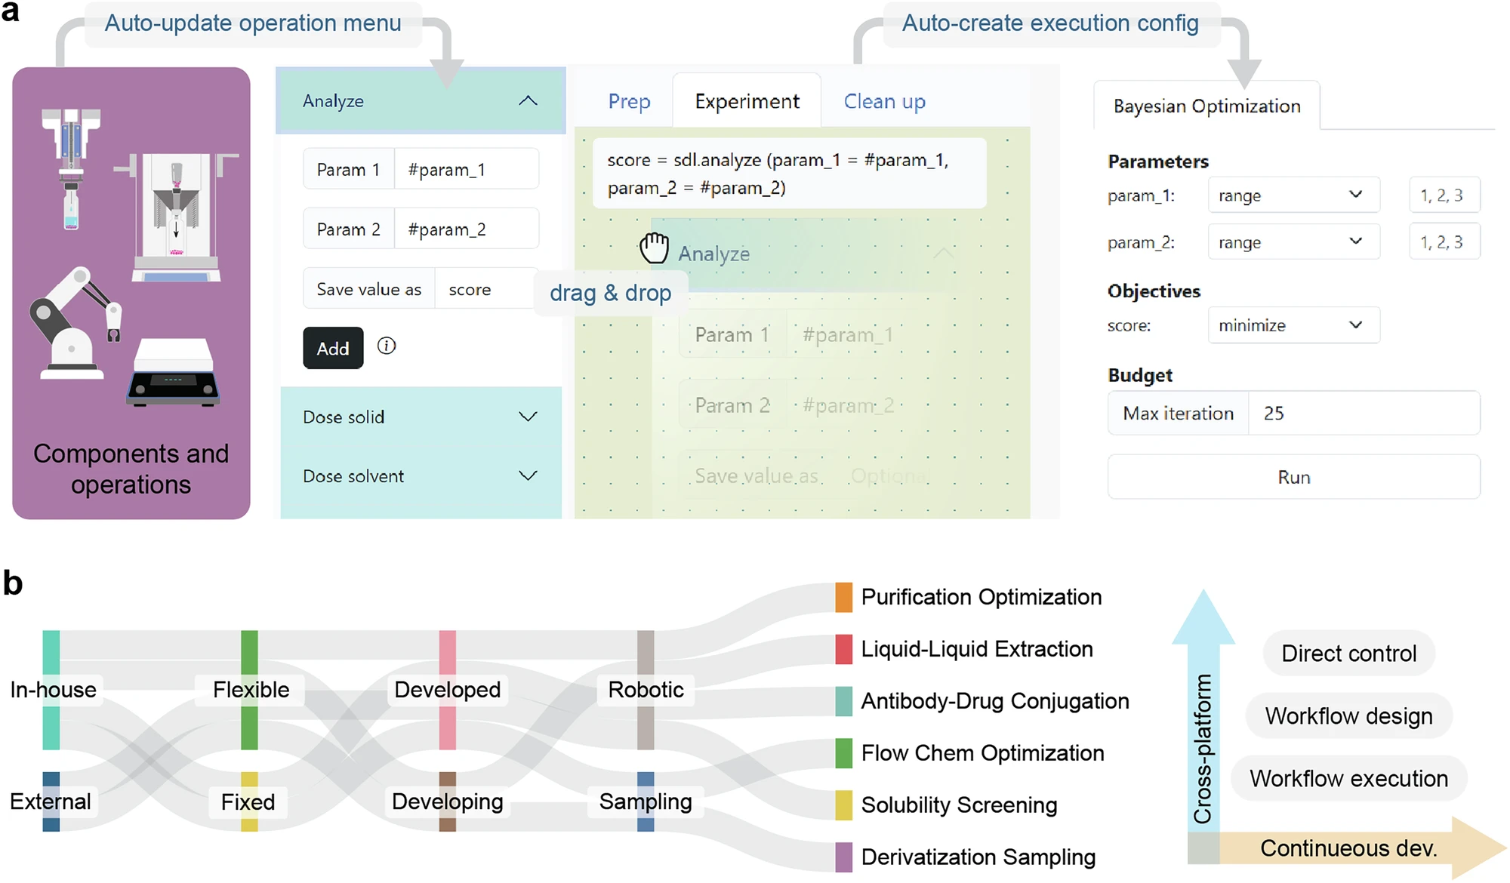Screen dimensions: 1510x883
Task: Click the orange Purification Optimization swatch
Action: (x=844, y=598)
